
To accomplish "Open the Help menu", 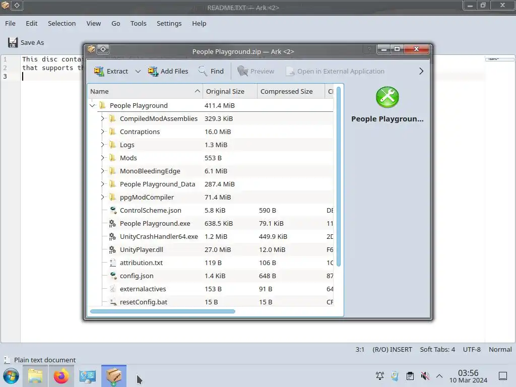I will click(199, 23).
